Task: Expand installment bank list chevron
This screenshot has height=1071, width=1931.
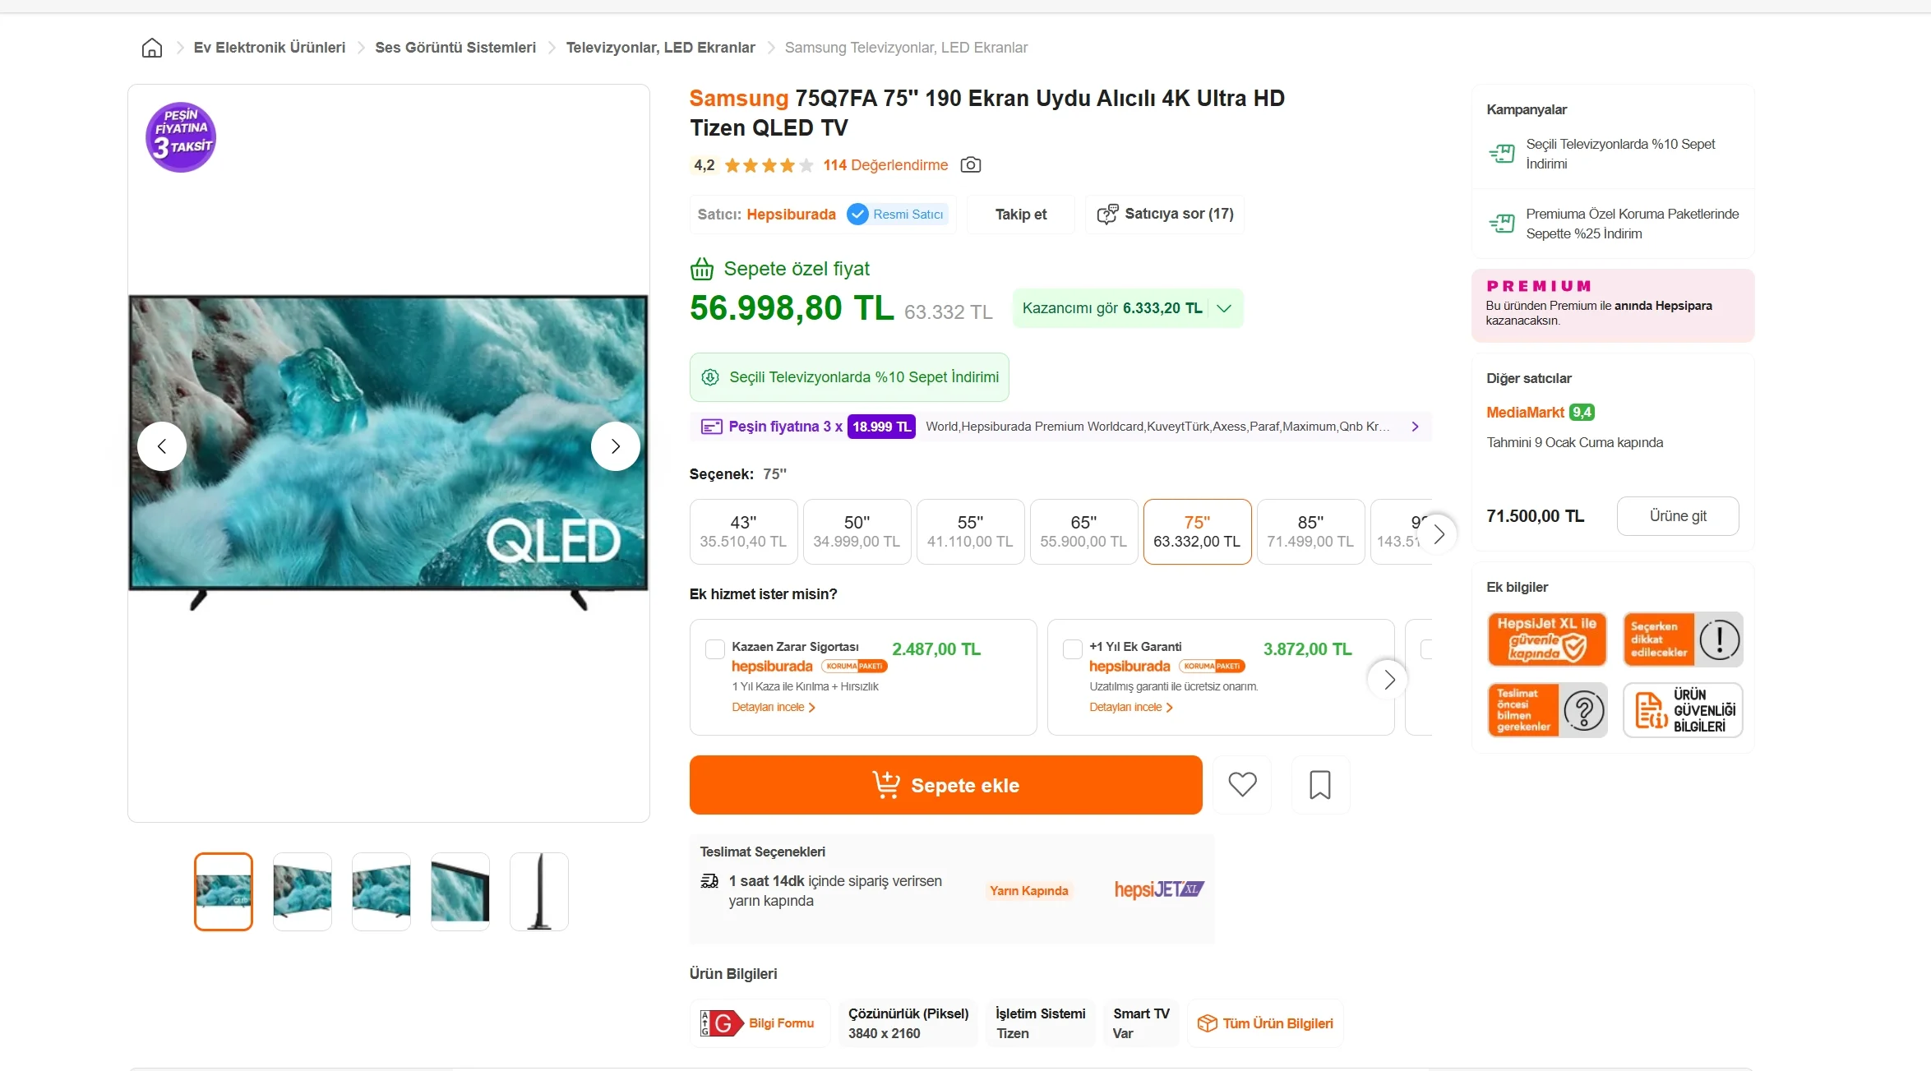Action: pyautogui.click(x=1415, y=427)
